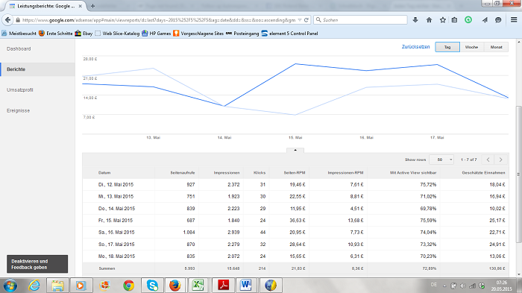Open the Ebay bookmark

84,34
